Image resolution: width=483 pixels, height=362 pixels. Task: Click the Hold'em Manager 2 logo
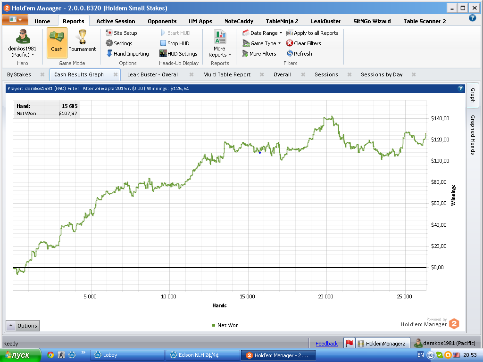pos(454,323)
